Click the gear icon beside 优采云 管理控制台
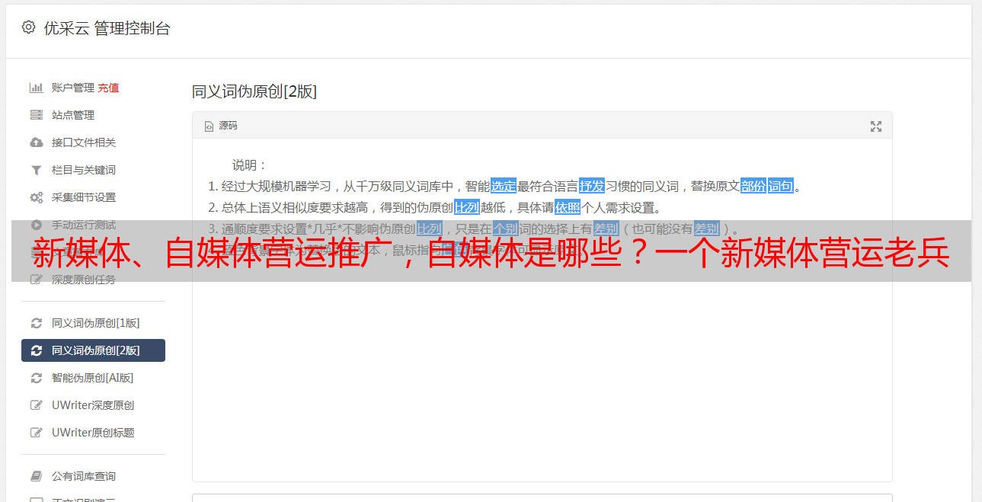This screenshot has width=982, height=502. 28,27
